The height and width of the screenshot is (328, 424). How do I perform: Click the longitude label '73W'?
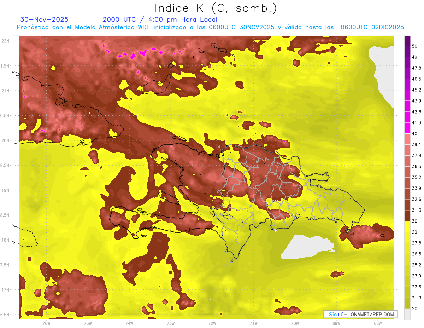pyautogui.click(x=171, y=323)
